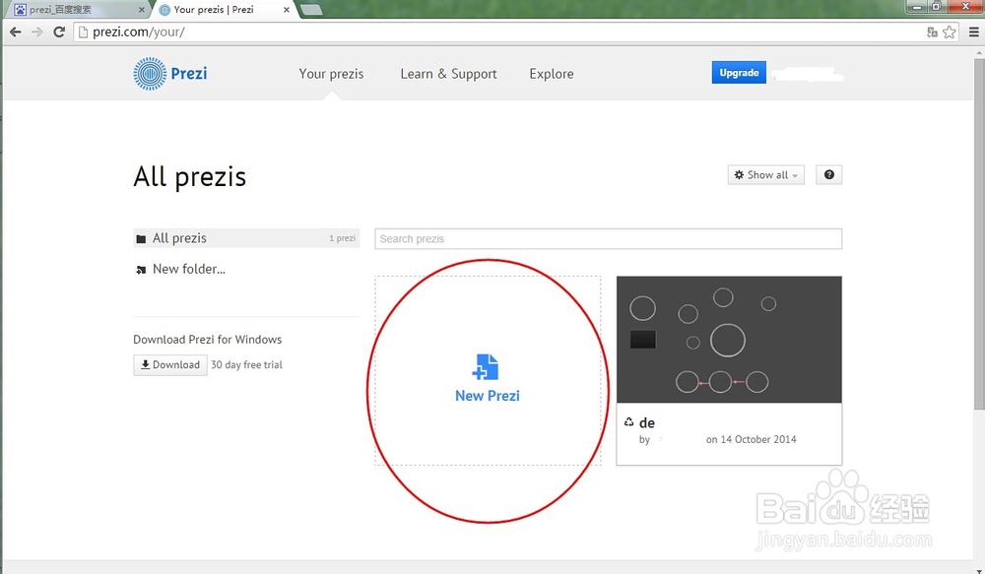Click the browser forward arrow

point(37,32)
